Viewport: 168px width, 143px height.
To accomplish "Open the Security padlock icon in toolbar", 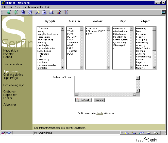I will pos(59,12).
